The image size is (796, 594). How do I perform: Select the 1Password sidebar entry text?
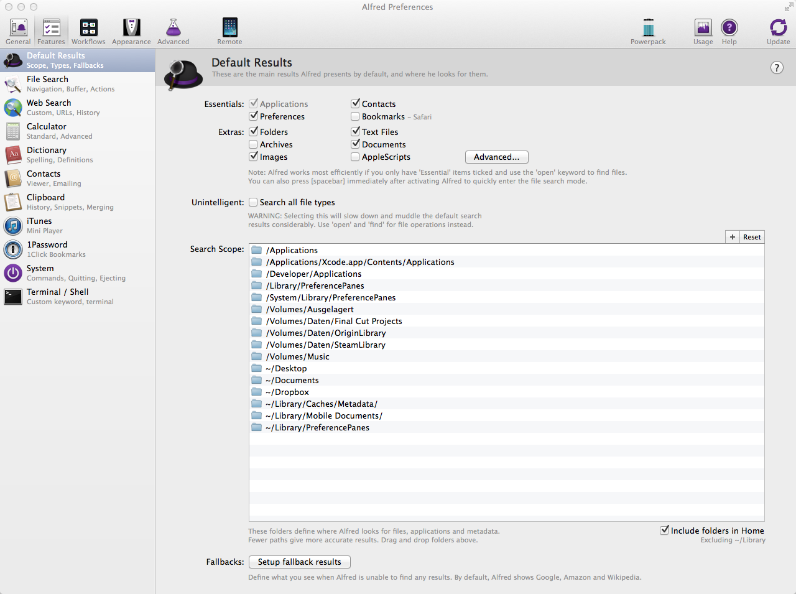click(47, 244)
